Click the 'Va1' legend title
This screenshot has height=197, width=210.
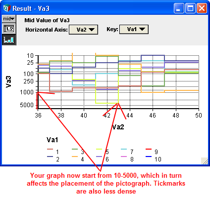[52, 140]
